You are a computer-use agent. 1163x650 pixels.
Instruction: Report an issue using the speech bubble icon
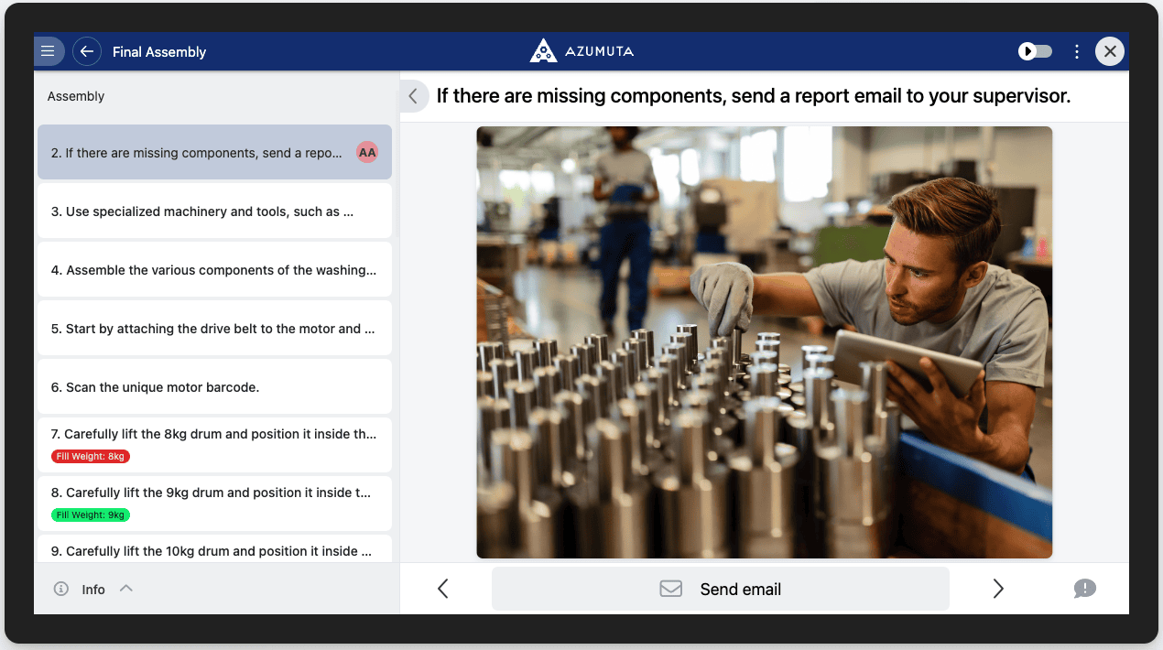click(1085, 589)
